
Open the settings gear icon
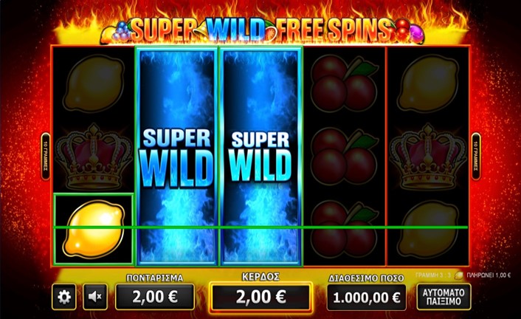point(63,297)
